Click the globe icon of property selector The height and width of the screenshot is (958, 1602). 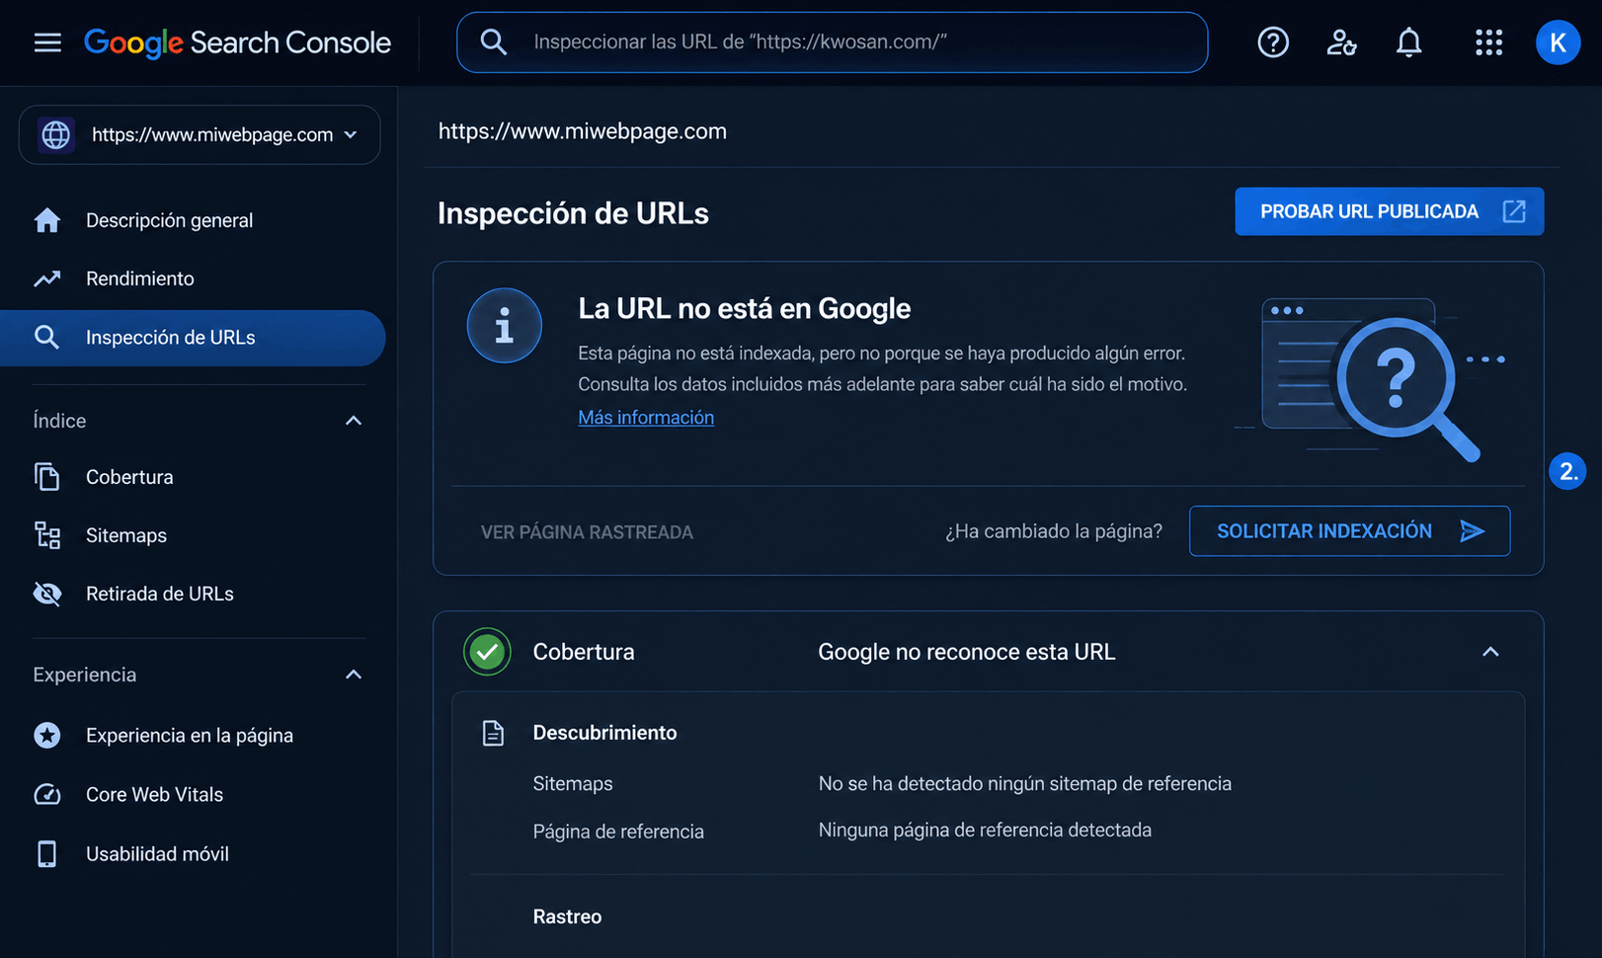[x=56, y=134]
